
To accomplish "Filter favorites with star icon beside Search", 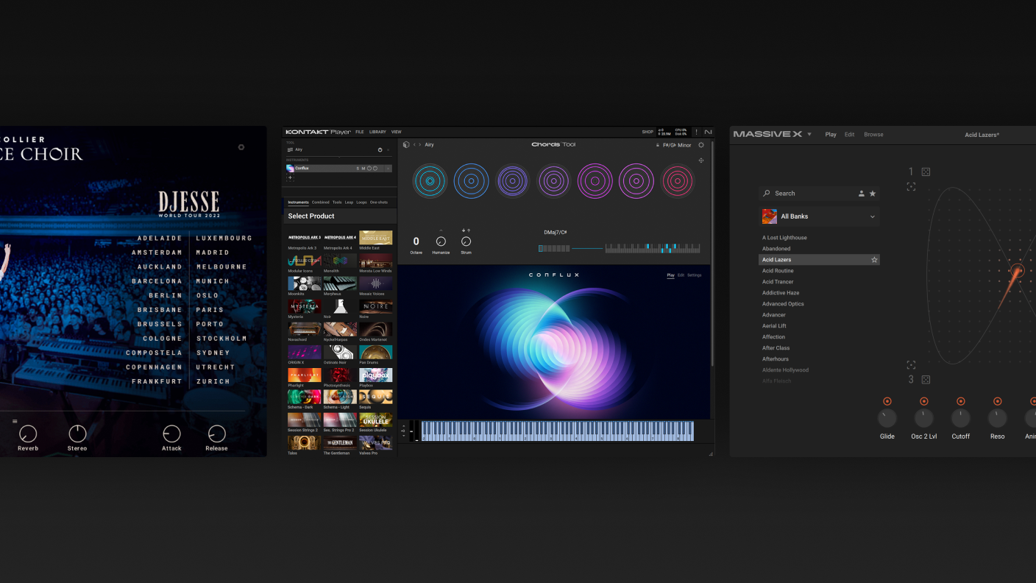I will (x=873, y=194).
